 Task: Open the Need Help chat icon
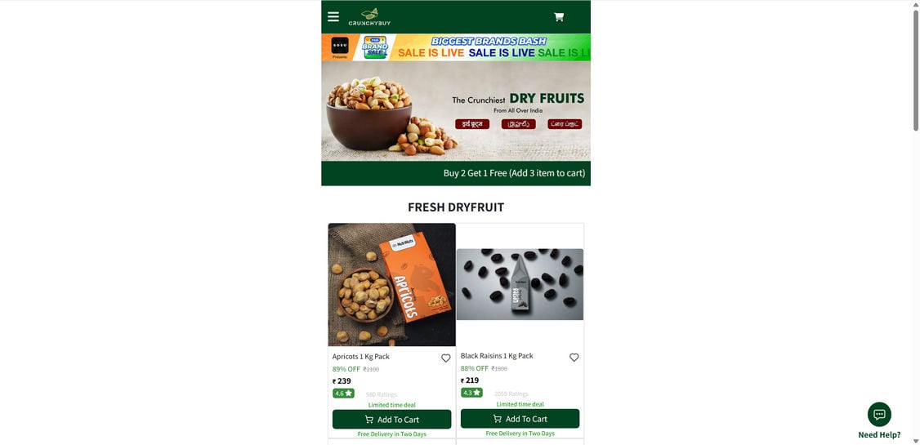(879, 415)
